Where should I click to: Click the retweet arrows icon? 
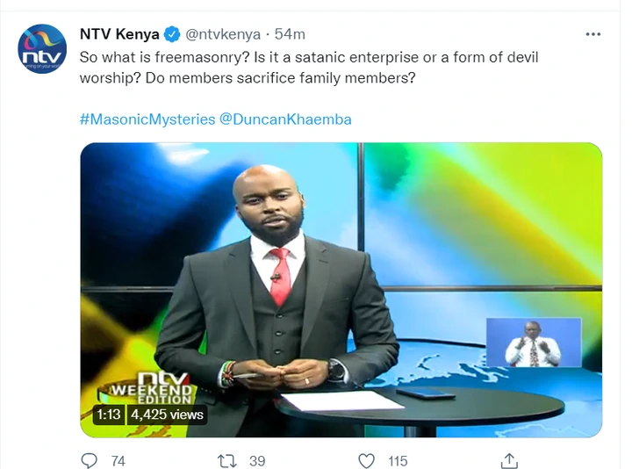coord(227,460)
